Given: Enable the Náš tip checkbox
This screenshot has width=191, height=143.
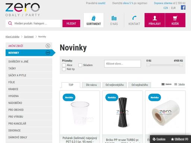Looking at the screenshot, I should [x=64, y=69].
